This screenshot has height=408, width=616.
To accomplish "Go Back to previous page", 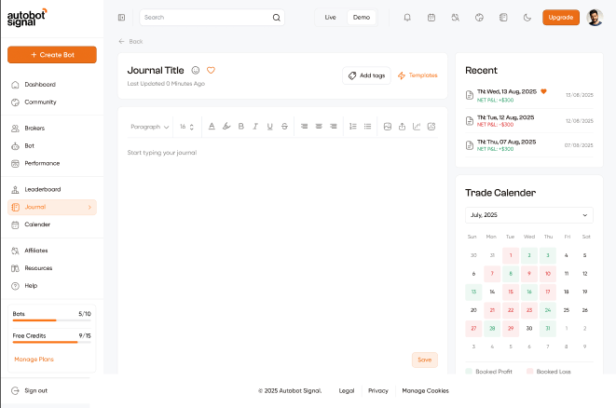I will click(130, 41).
